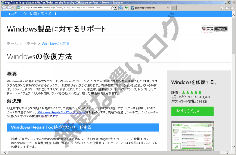Screen dimensions: 236x155
Task: Click the Windowsの修復 breadcrumb link
Action: point(55,43)
